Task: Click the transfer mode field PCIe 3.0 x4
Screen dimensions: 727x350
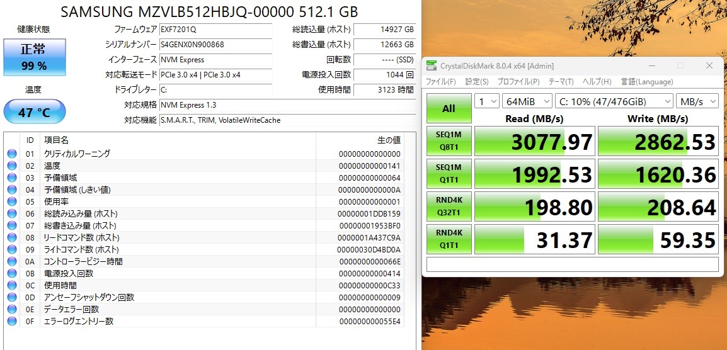Action: [215, 75]
